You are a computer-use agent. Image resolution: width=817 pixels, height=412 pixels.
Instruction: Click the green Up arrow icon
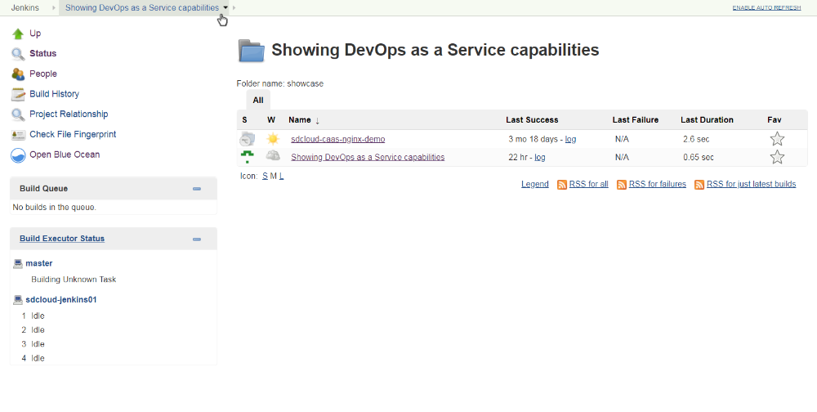coord(18,34)
